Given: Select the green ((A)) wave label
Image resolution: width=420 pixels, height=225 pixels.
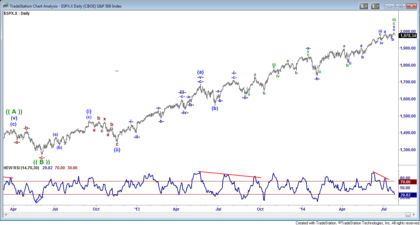Looking at the screenshot, I should pos(14,112).
